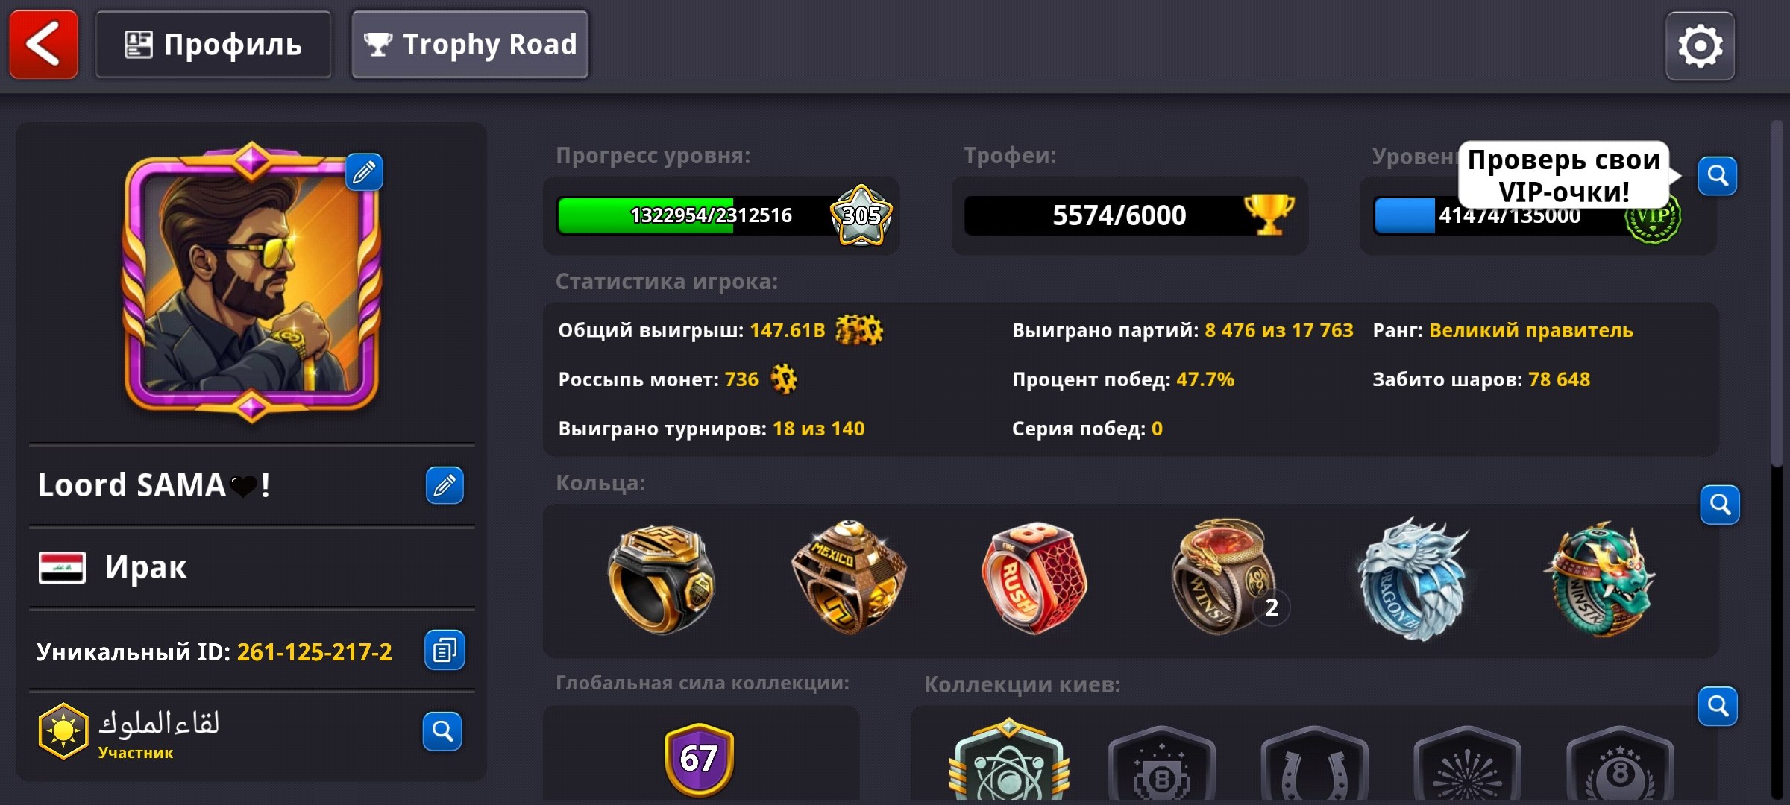Switch to the Профиль tab

213,45
